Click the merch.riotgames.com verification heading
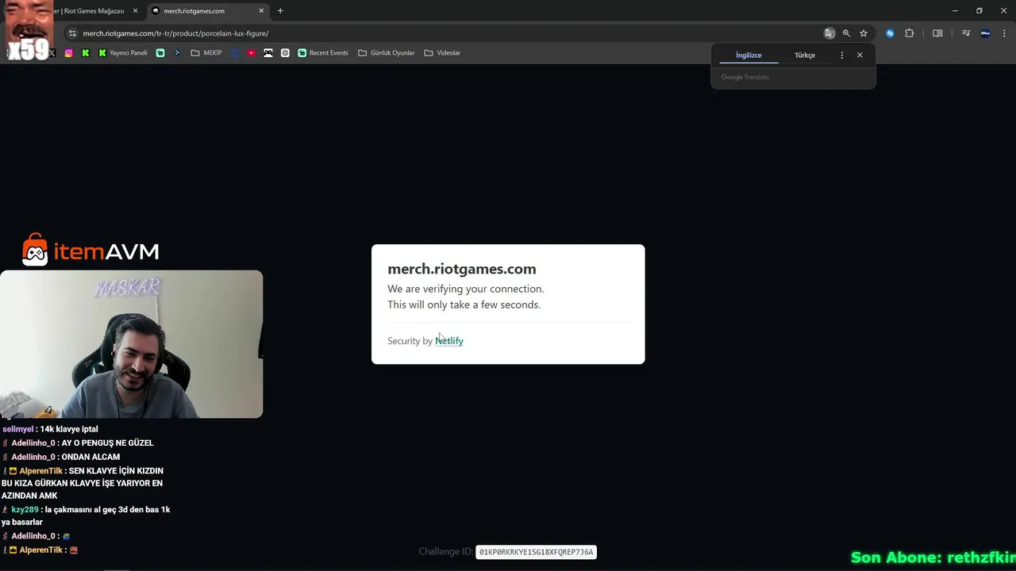 [462, 269]
